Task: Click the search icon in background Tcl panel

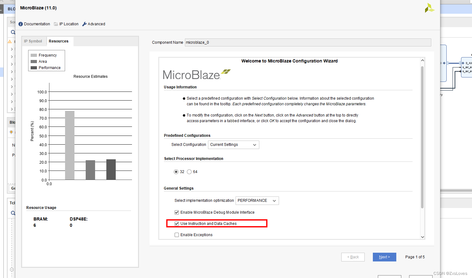Action: coord(13,213)
